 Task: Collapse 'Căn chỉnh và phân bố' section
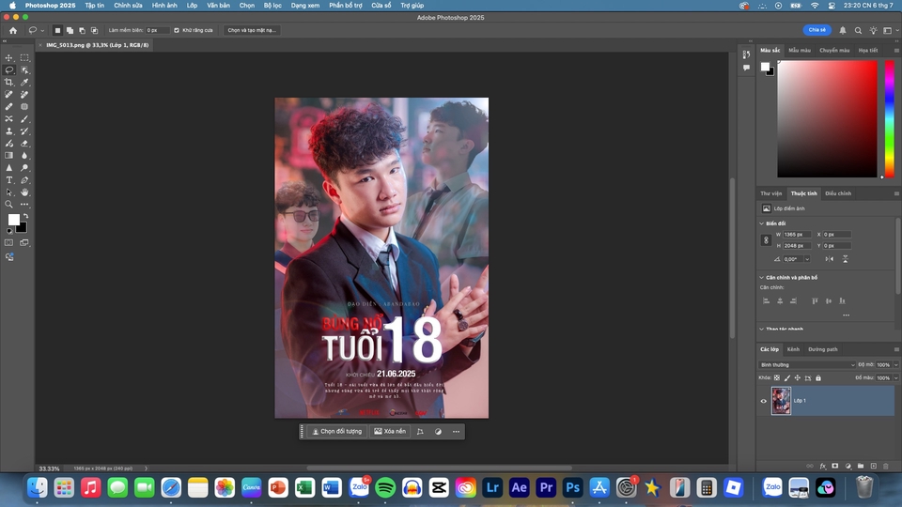(762, 278)
